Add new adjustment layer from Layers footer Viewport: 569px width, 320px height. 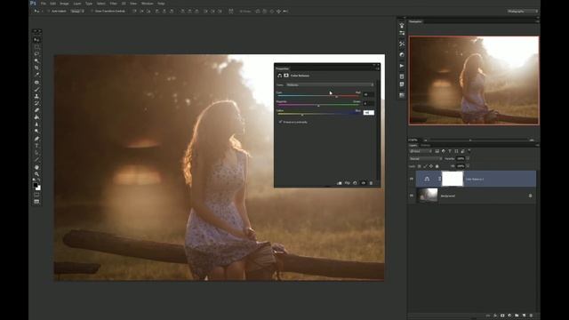pos(509,316)
